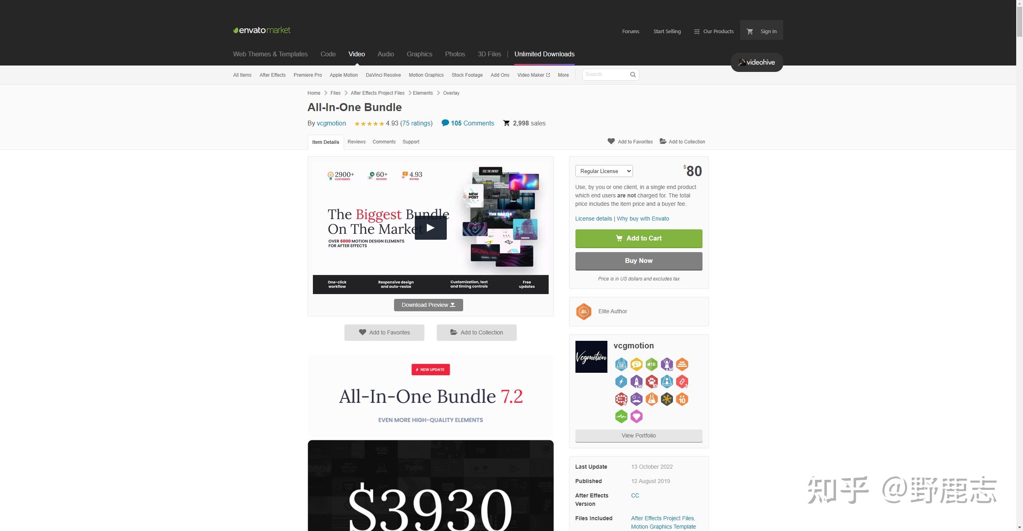This screenshot has width=1023, height=531.
Task: Open the Unlimited Downloads tab
Action: click(x=545, y=54)
